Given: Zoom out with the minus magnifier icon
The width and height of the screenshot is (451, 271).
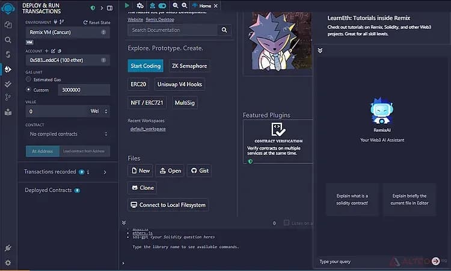Looking at the screenshot, I should coord(175,5).
